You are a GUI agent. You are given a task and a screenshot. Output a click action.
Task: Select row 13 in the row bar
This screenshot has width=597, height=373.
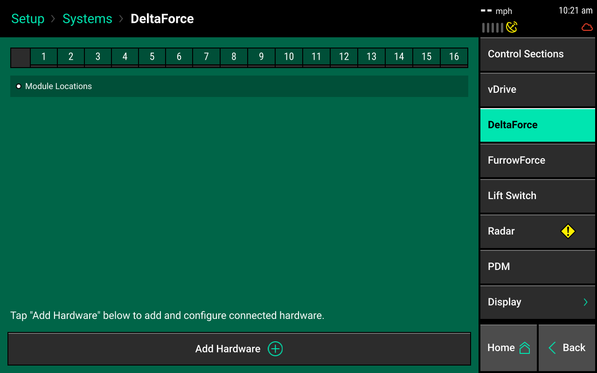point(372,57)
